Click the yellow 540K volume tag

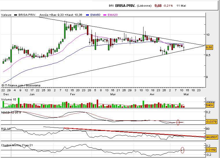point(210,105)
